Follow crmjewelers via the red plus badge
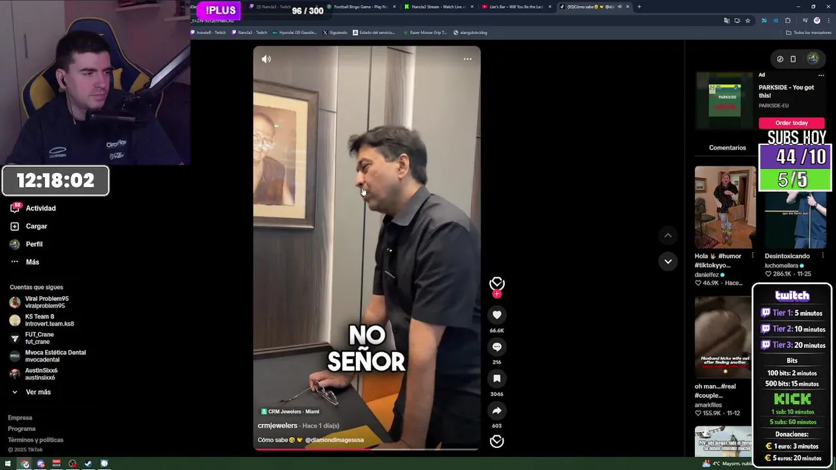Image resolution: width=836 pixels, height=470 pixels. [x=497, y=294]
